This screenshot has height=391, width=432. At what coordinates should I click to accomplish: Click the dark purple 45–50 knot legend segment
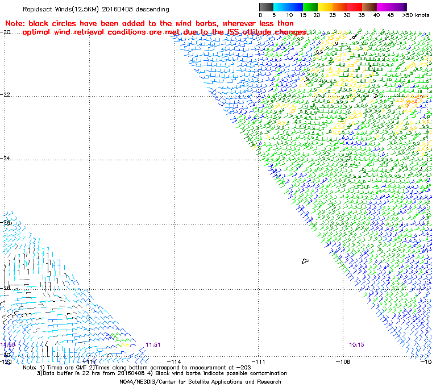(399, 7)
